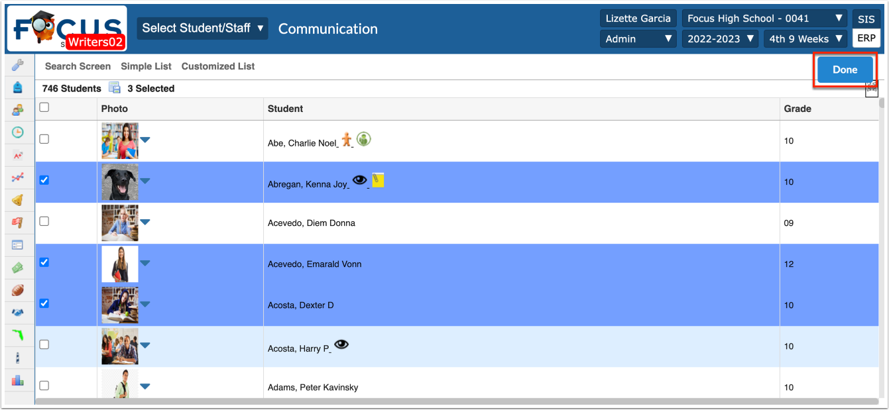Expand photo arrow for Abe, Charlie Noel
Screen dimensions: 889x410
coord(145,140)
